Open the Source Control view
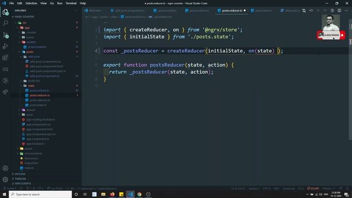 click(5, 35)
